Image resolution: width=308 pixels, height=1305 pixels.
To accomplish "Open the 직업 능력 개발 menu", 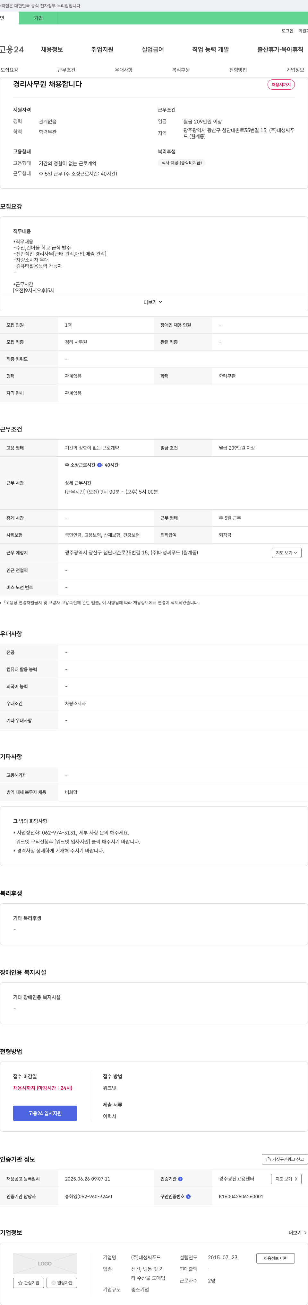I will click(210, 49).
